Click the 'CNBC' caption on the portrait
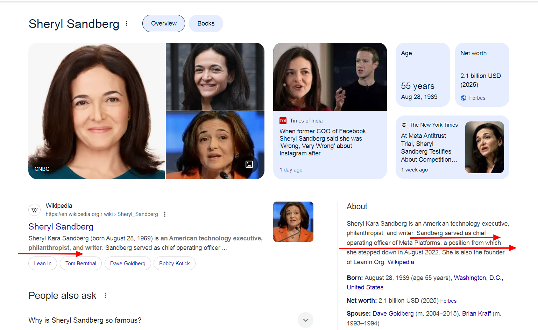The height and width of the screenshot is (330, 538). 42,169
